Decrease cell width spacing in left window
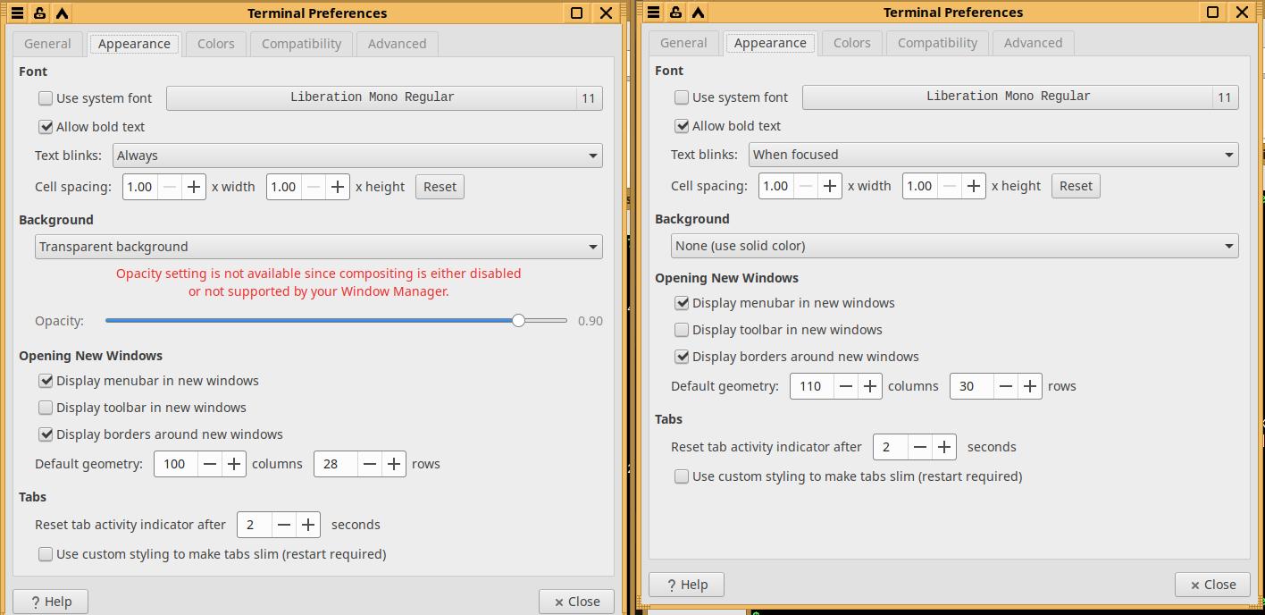This screenshot has height=615, width=1265. [170, 187]
